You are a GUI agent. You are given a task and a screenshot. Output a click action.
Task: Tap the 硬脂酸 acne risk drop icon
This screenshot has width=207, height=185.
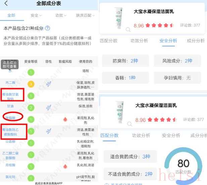point(65,119)
